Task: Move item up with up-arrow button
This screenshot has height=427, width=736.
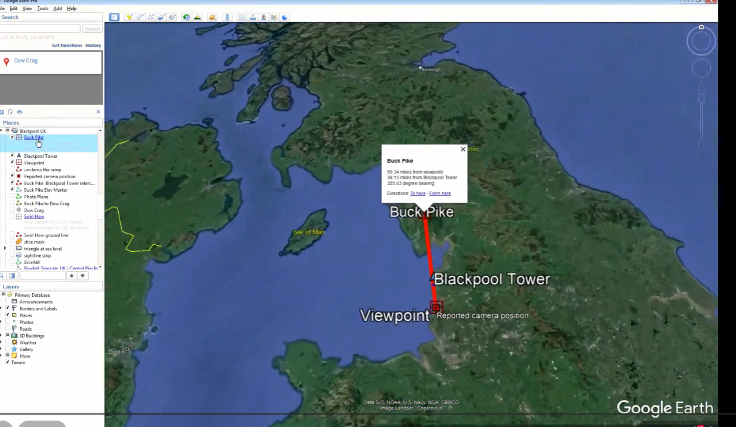Action: point(72,276)
